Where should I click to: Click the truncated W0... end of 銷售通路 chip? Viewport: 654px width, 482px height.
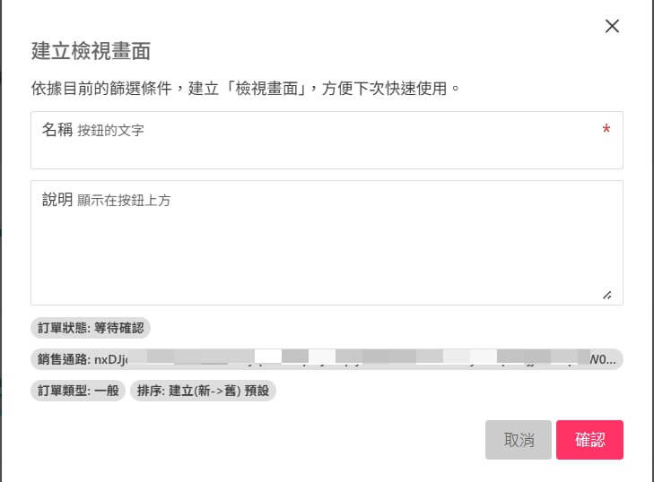pos(603,359)
